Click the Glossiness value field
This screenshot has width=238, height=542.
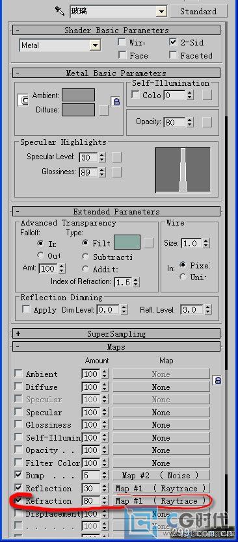click(88, 172)
